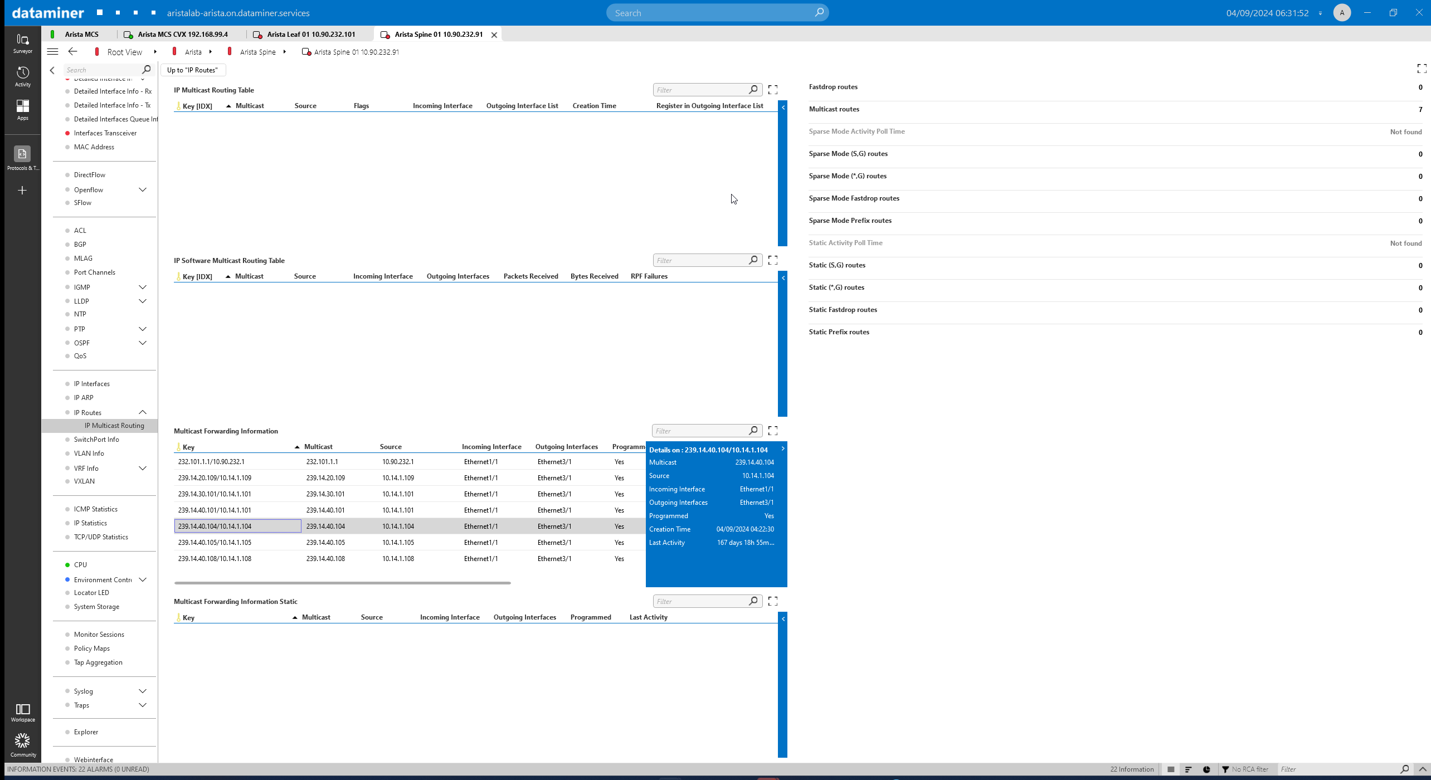Sort Multicast Forwarding Information by Key column
The image size is (1431, 780).
pyautogui.click(x=189, y=447)
